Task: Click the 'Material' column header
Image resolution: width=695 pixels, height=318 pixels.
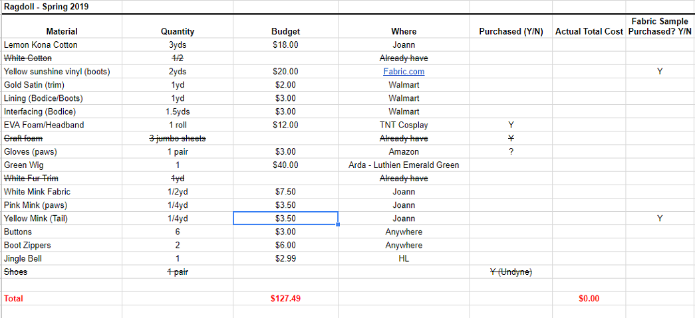Action: (62, 27)
